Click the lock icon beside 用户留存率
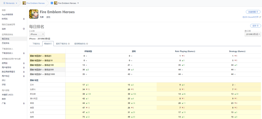This screenshot has height=119, width=262. pos(24,68)
